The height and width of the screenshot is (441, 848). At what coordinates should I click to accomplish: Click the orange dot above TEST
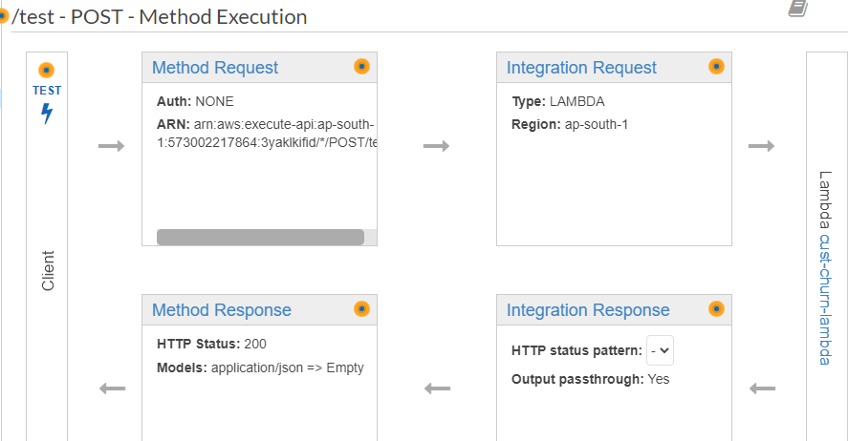(46, 71)
